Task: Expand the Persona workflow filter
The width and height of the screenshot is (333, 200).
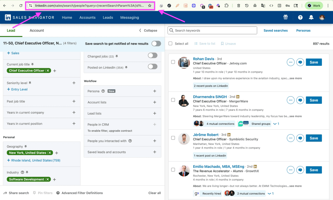Action: [155, 91]
